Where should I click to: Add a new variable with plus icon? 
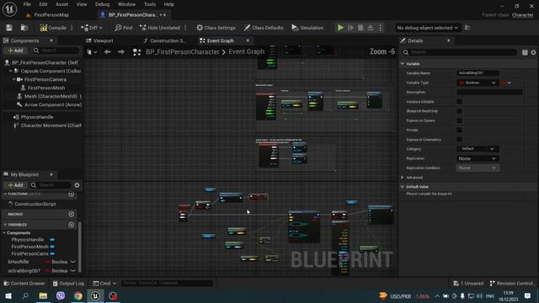pos(71,225)
